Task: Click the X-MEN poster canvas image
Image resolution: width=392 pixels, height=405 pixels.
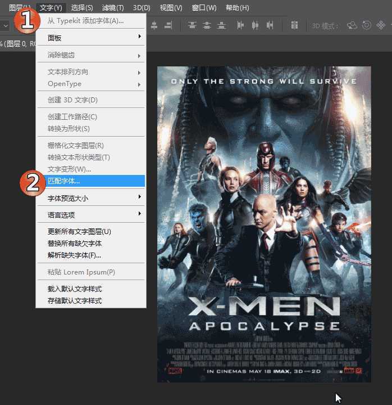Action: click(x=264, y=225)
